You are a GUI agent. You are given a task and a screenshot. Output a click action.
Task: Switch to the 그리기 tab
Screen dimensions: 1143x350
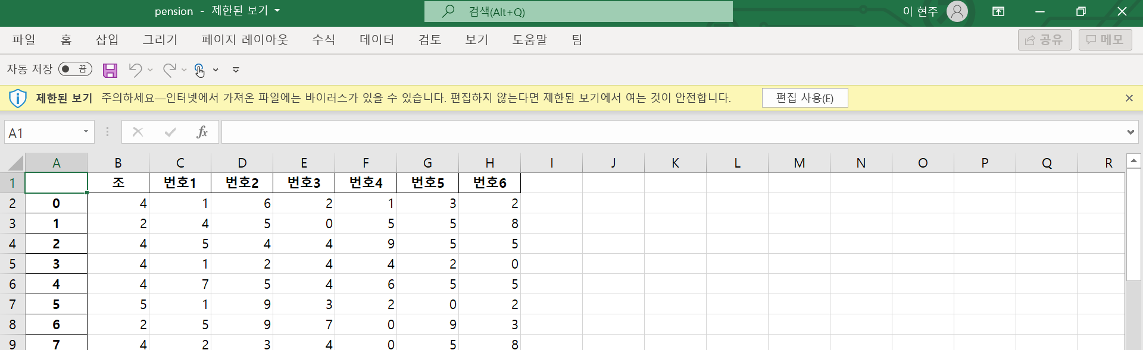point(160,40)
